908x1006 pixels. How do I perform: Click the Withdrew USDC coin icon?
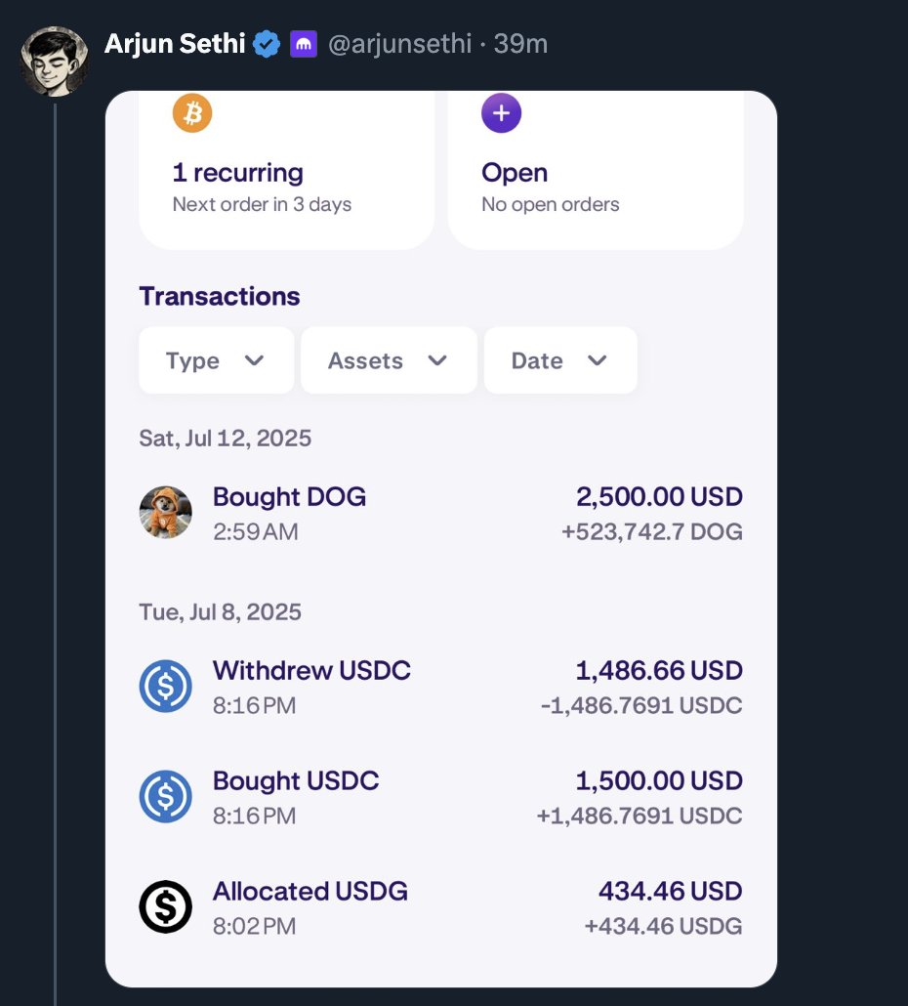point(166,687)
